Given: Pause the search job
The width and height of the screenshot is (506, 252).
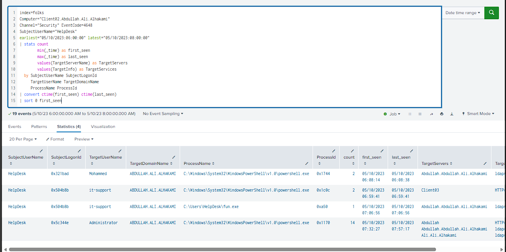Looking at the screenshot, I should tap(410, 114).
